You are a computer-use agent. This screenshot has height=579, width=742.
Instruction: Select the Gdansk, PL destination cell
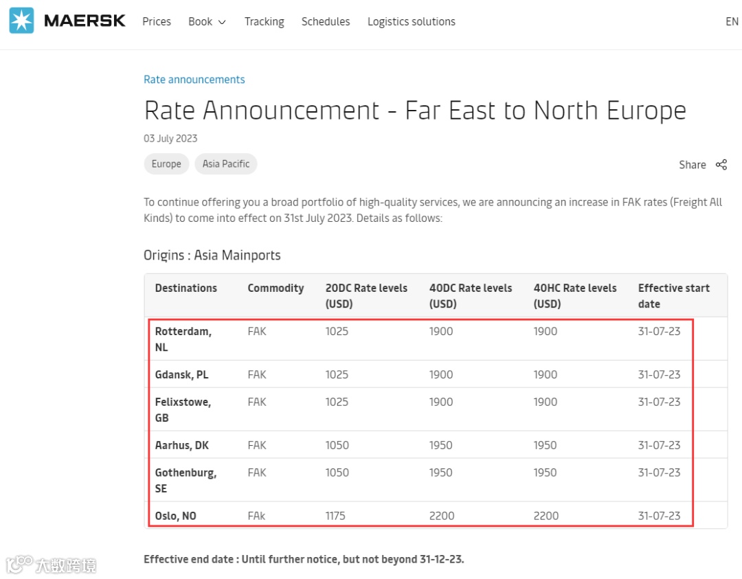[181, 374]
